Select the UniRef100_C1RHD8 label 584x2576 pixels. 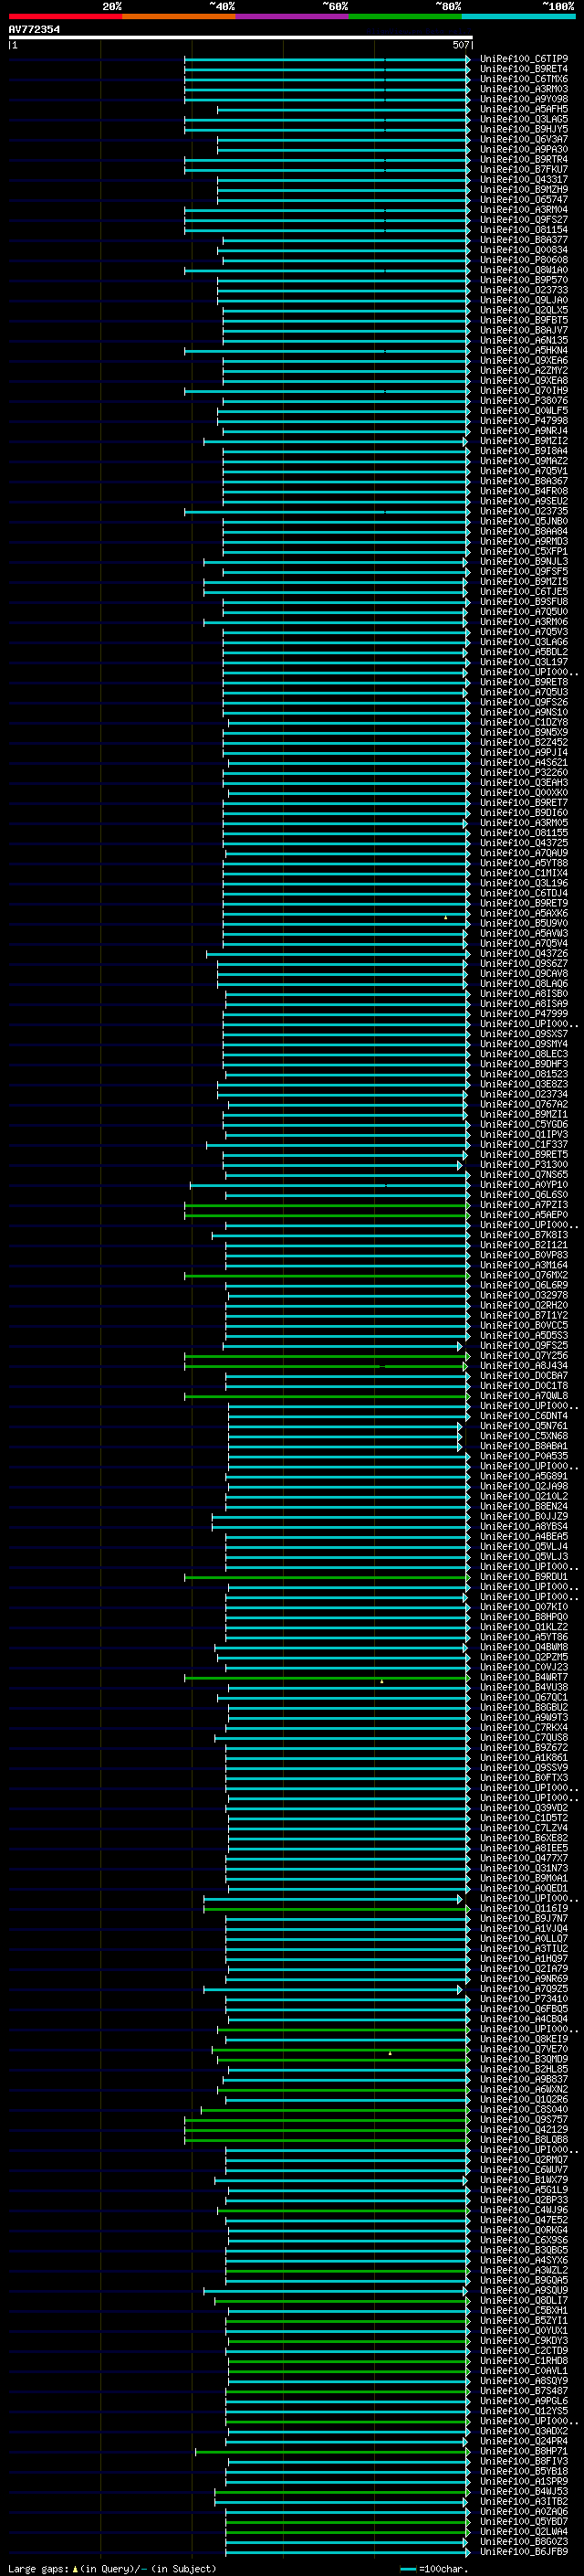[x=523, y=2360]
